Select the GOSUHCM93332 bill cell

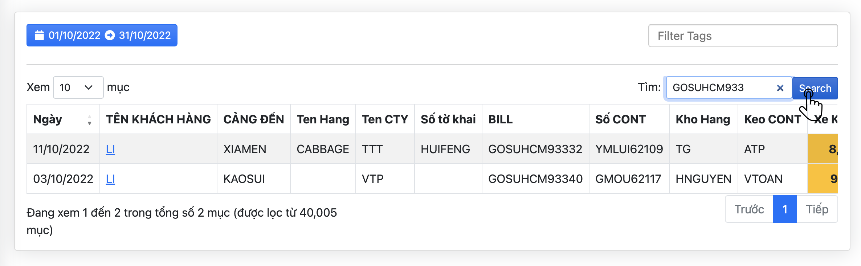(535, 149)
